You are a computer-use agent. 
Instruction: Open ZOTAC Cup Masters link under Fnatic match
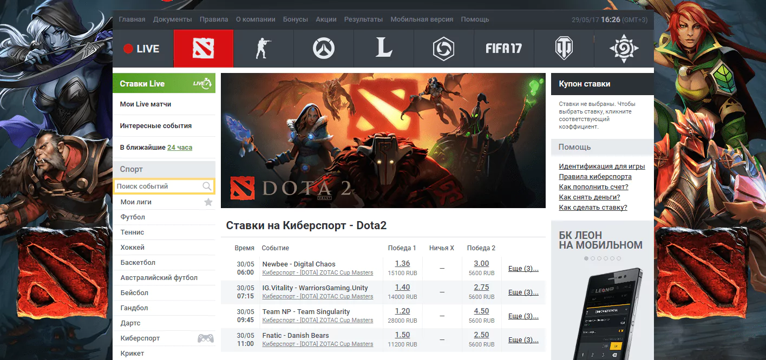click(318, 344)
